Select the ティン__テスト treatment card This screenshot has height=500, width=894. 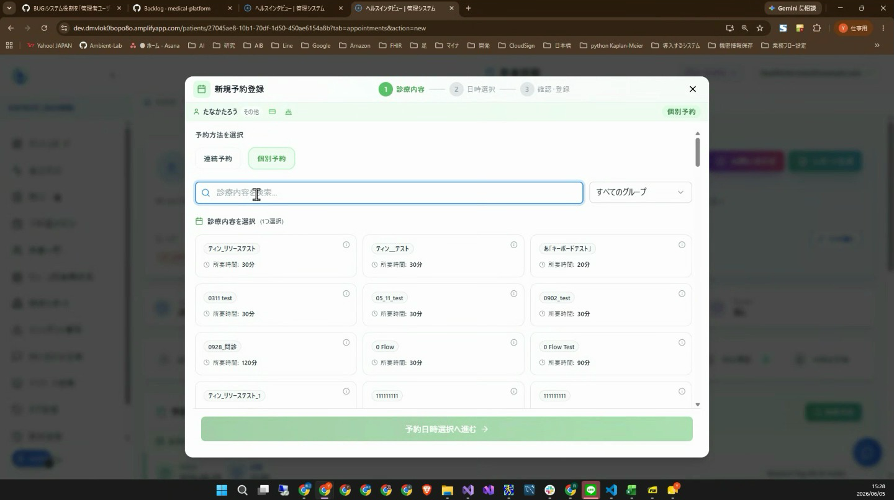click(x=443, y=256)
